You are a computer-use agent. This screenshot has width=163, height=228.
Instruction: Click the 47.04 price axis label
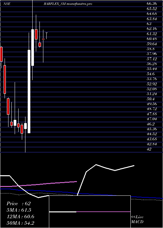[x=152, y=119]
